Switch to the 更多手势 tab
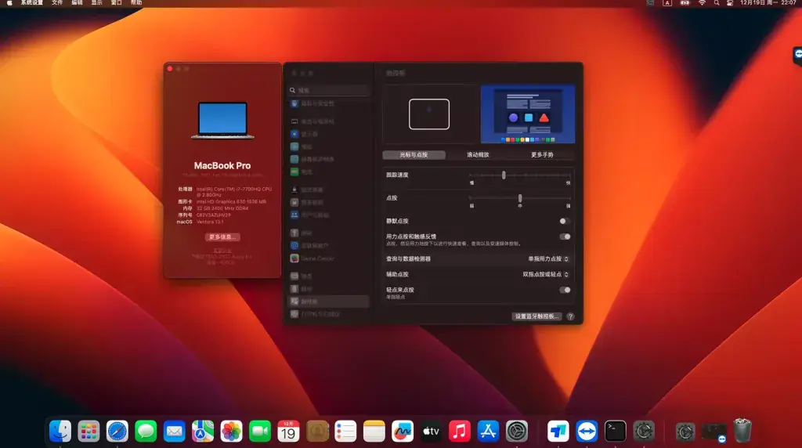 tap(542, 155)
